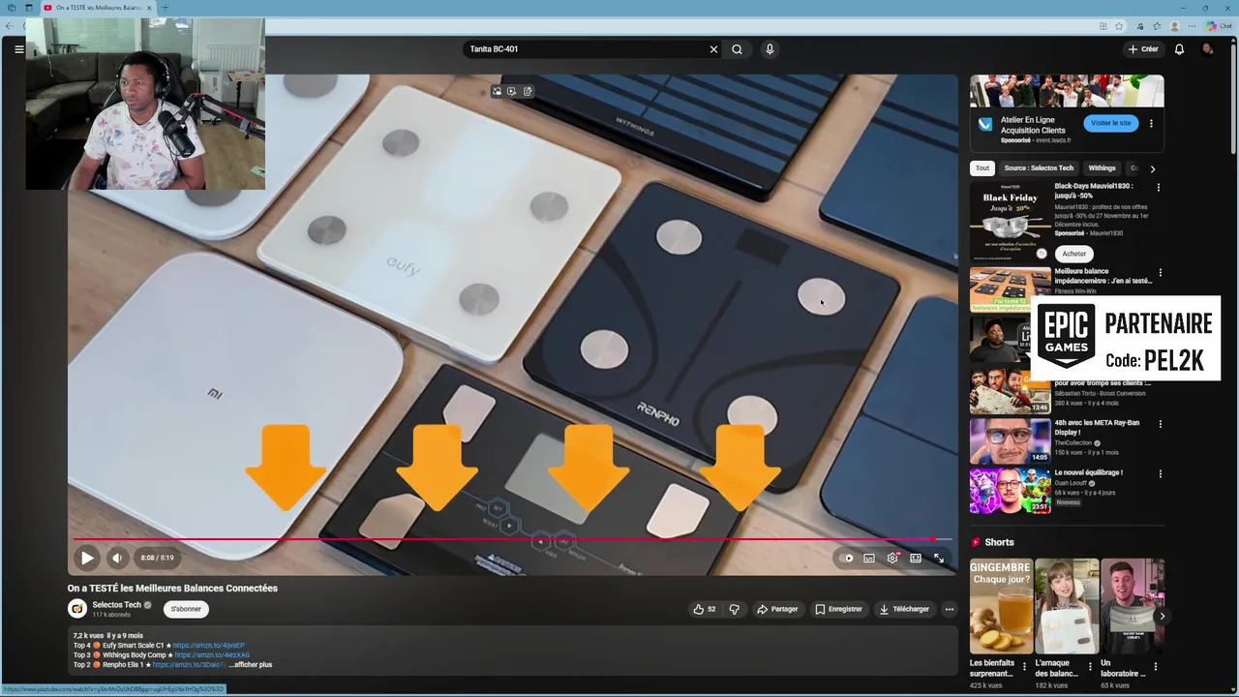Open the Black Friday Mauviel ad thumbnail
The image size is (1239, 697).
1011,222
